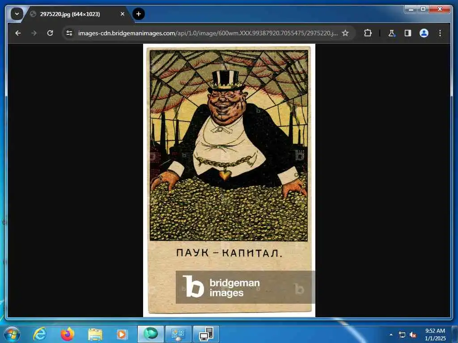Open Chrome Labs flask icon
This screenshot has height=343, width=458.
(x=391, y=33)
